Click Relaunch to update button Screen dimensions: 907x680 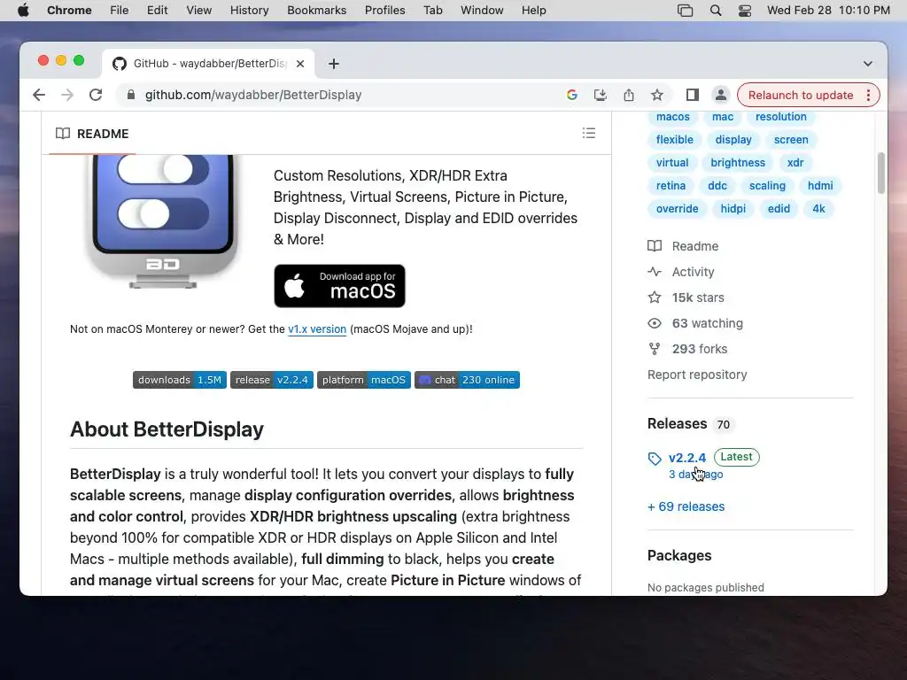tap(801, 95)
